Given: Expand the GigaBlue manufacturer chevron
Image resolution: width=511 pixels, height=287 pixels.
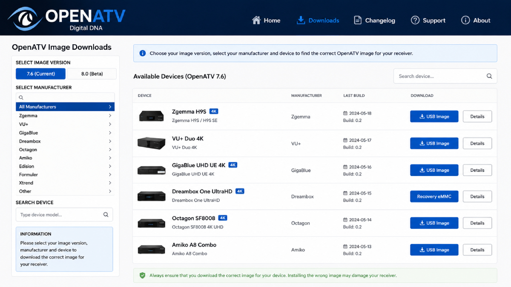Looking at the screenshot, I should click(110, 133).
